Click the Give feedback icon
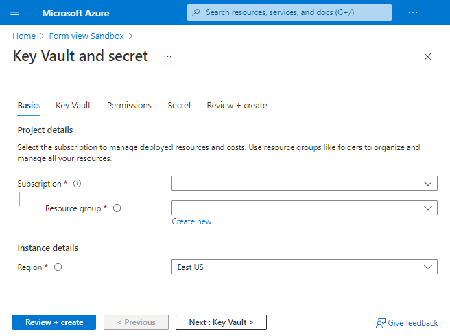450x336 pixels. pos(381,323)
